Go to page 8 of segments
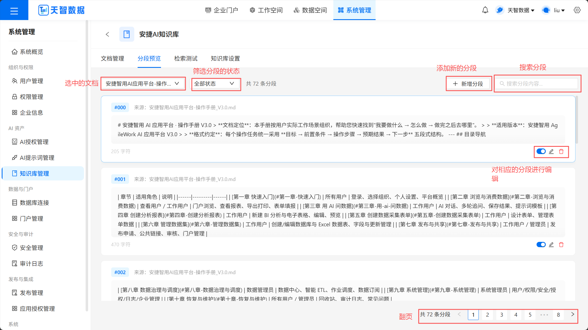The image size is (588, 330). click(558, 315)
